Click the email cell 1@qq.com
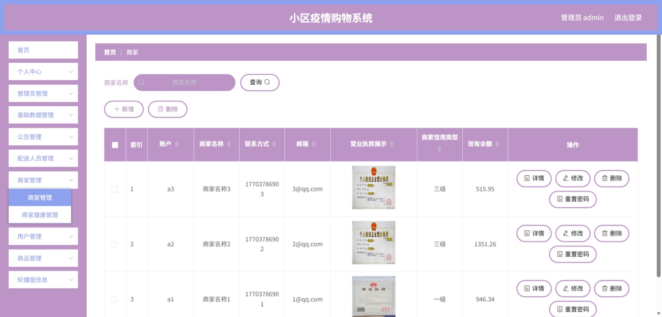 [x=307, y=300]
